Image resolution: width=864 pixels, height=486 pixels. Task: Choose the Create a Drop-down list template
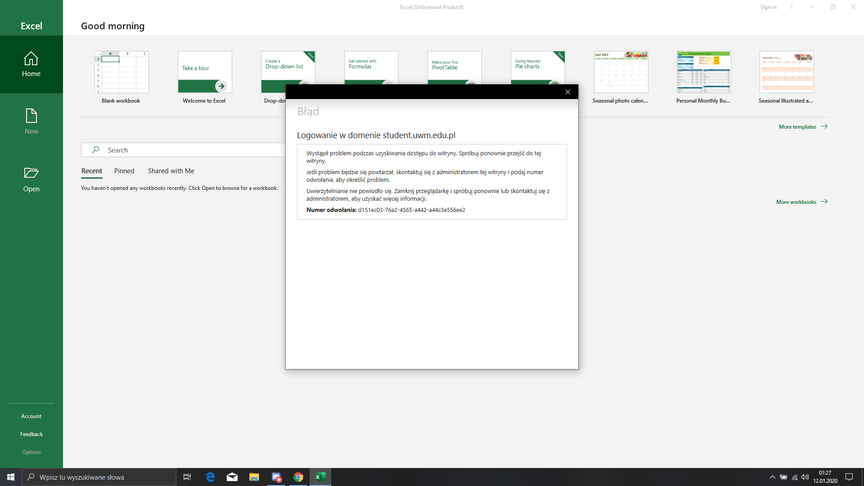tap(288, 67)
